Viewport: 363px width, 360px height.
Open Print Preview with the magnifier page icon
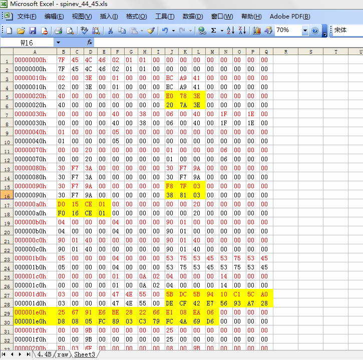[70, 31]
